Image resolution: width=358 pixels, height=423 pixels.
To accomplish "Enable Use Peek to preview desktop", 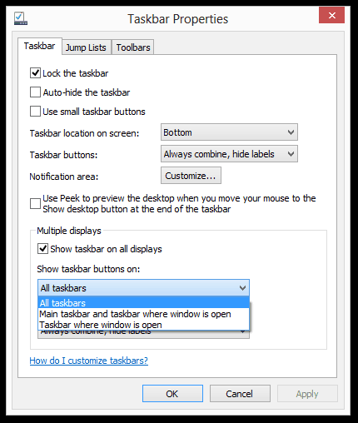I will click(35, 203).
